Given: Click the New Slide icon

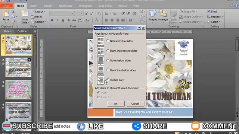Looking at the screenshot, I should (x=25, y=14).
